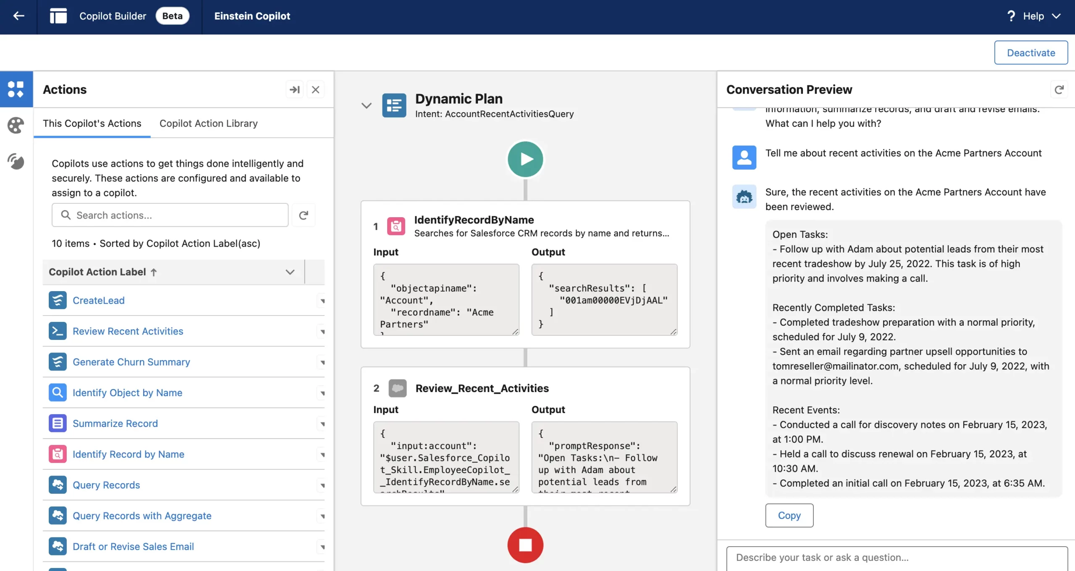Refresh the actions list

(304, 215)
